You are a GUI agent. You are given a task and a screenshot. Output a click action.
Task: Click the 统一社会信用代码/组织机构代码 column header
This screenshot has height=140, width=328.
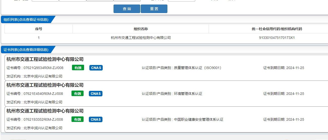click(277, 29)
